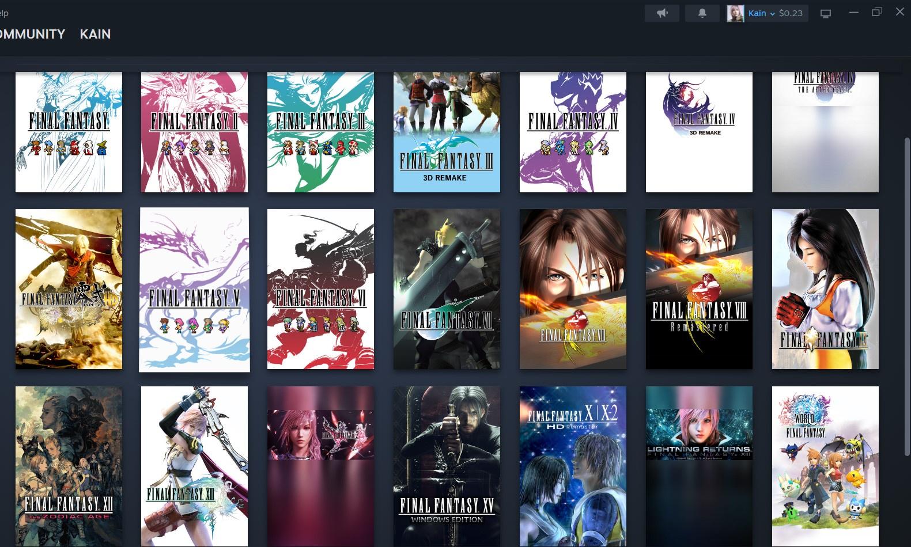This screenshot has width=911, height=547.
Task: Select Final Fantasy III 3D Remake
Action: pyautogui.click(x=447, y=132)
